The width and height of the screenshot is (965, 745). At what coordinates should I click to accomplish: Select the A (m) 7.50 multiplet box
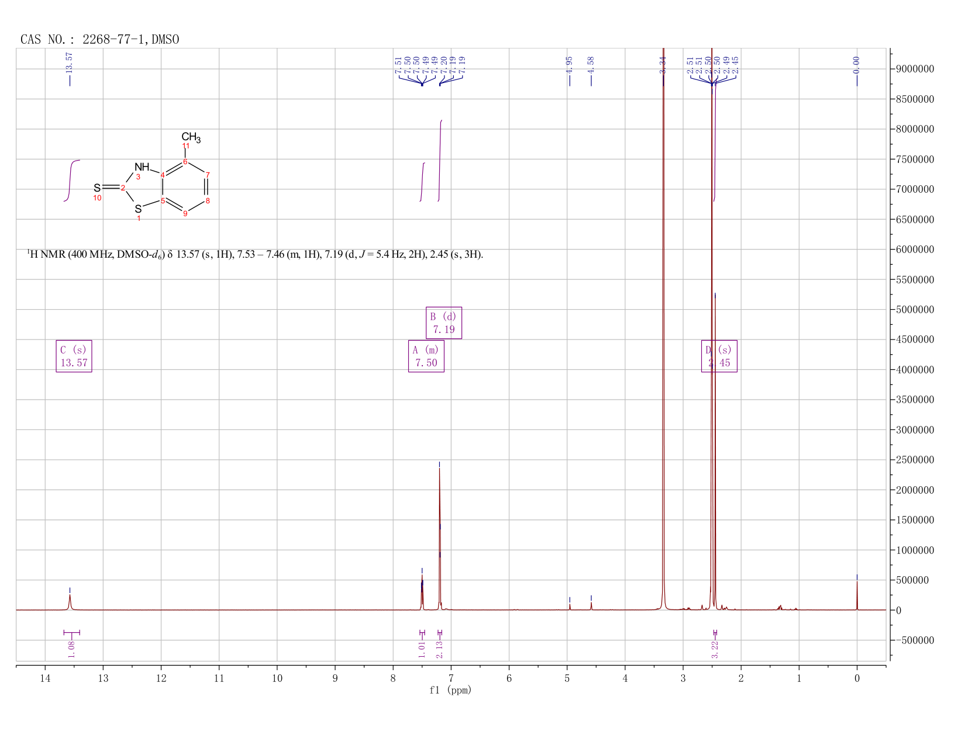pos(426,356)
